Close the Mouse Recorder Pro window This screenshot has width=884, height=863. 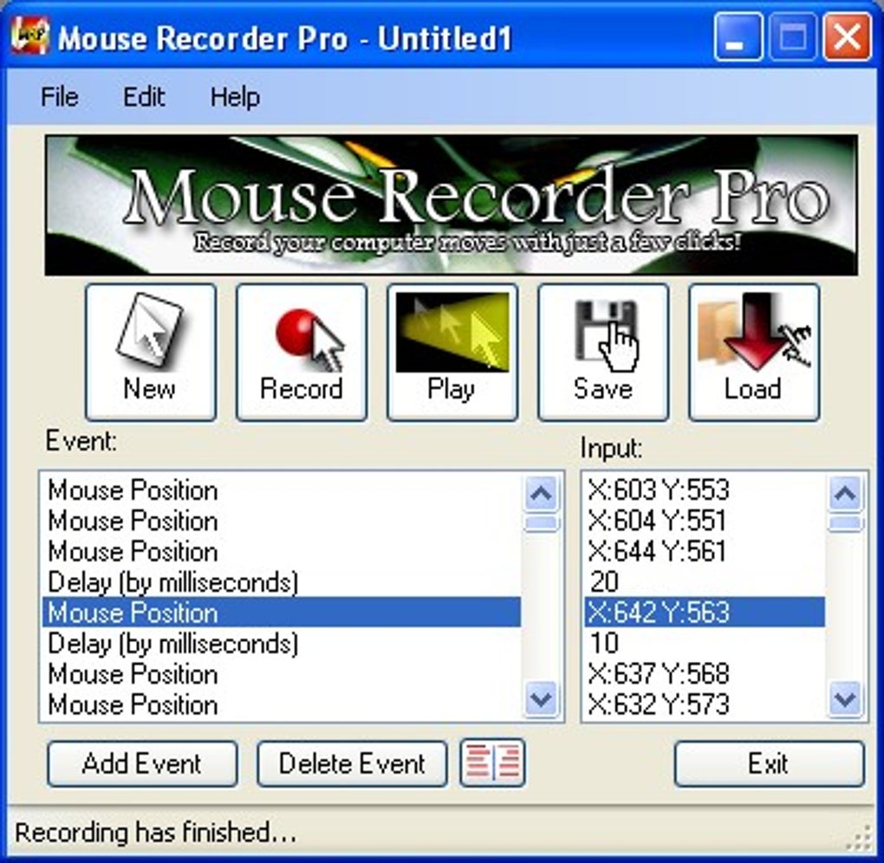846,37
